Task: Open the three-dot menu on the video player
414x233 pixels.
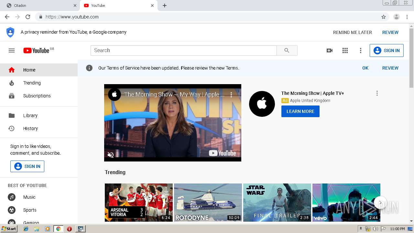Action: pos(231,94)
